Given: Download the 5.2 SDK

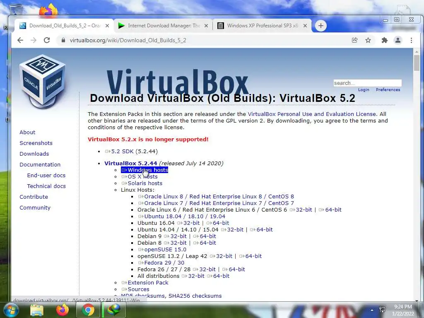Looking at the screenshot, I should coord(120,152).
